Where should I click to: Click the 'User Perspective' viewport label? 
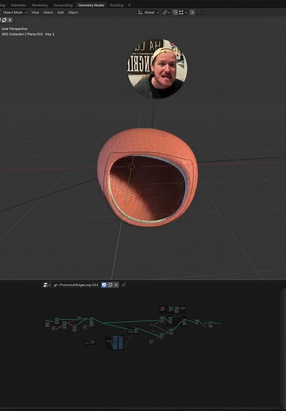pyautogui.click(x=14, y=29)
